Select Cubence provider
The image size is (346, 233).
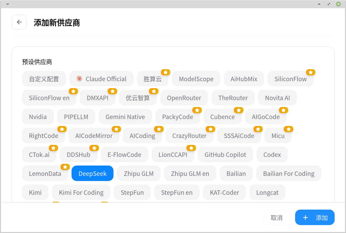(x=223, y=117)
